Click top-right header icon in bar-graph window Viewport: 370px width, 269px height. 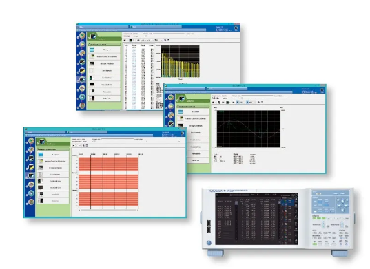coord(236,28)
